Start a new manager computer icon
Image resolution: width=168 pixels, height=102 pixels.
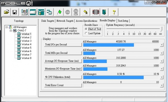(x=24, y=12)
